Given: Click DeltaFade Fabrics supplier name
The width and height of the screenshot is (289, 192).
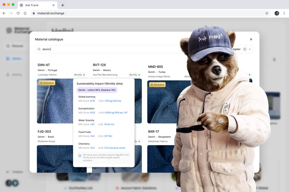Looking at the screenshot, I should 158,141.
